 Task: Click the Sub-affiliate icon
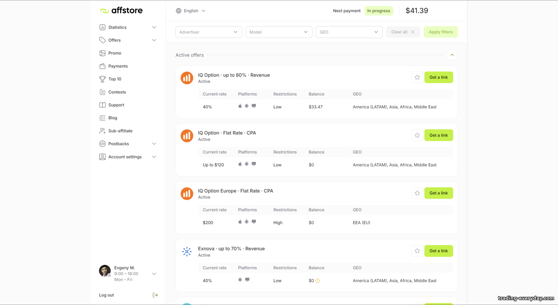[x=102, y=131]
